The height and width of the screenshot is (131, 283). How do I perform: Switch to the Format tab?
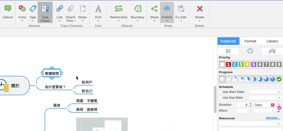tap(250, 41)
